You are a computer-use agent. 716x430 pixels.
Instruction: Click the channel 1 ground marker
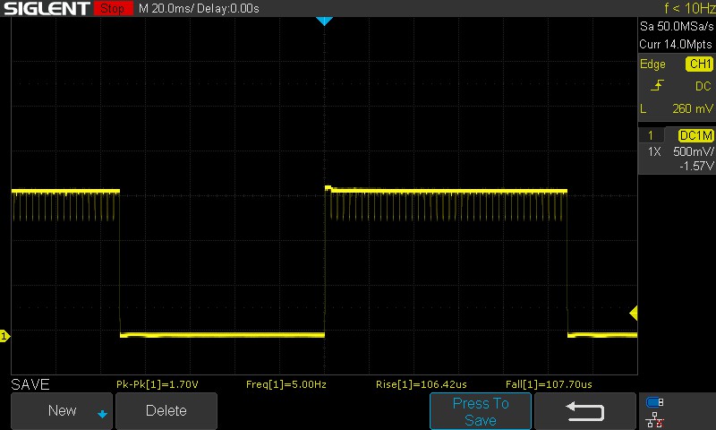[x=4, y=336]
